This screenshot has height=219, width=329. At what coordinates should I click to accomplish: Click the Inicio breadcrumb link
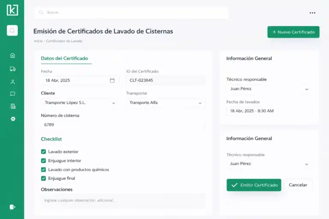click(x=38, y=41)
